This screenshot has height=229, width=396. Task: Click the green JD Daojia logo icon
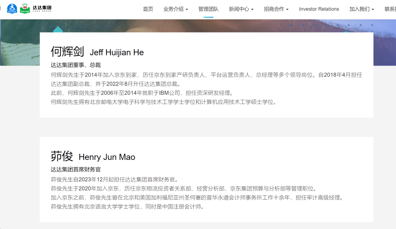coord(25,8)
